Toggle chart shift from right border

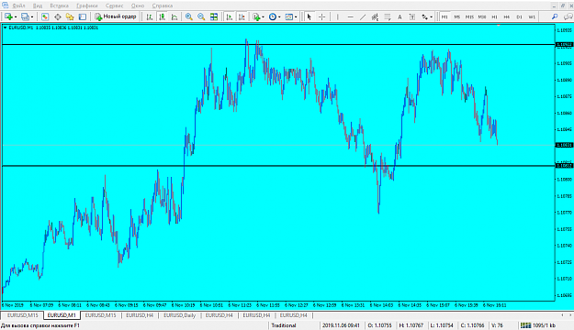click(242, 16)
